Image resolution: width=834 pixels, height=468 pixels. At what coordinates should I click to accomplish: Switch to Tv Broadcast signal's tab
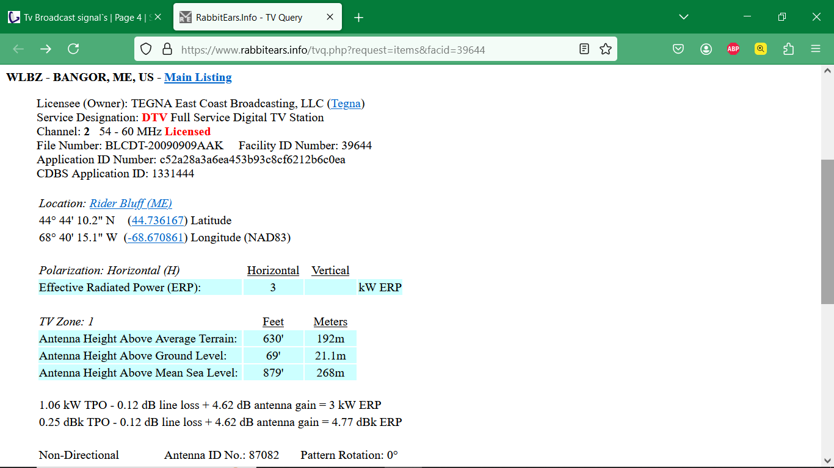coord(85,17)
